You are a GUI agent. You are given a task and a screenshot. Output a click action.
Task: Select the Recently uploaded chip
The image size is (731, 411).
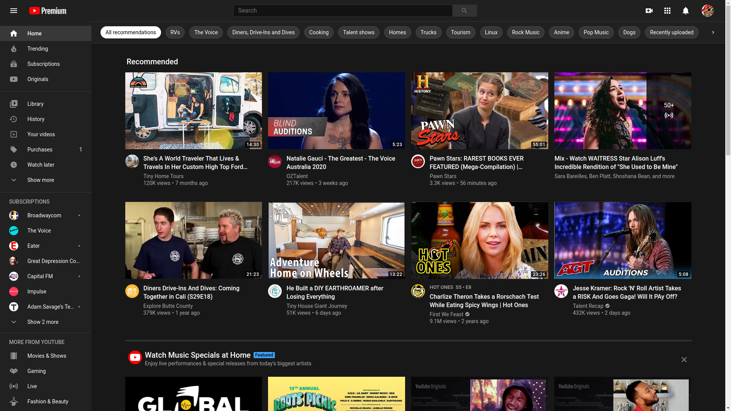pyautogui.click(x=672, y=32)
